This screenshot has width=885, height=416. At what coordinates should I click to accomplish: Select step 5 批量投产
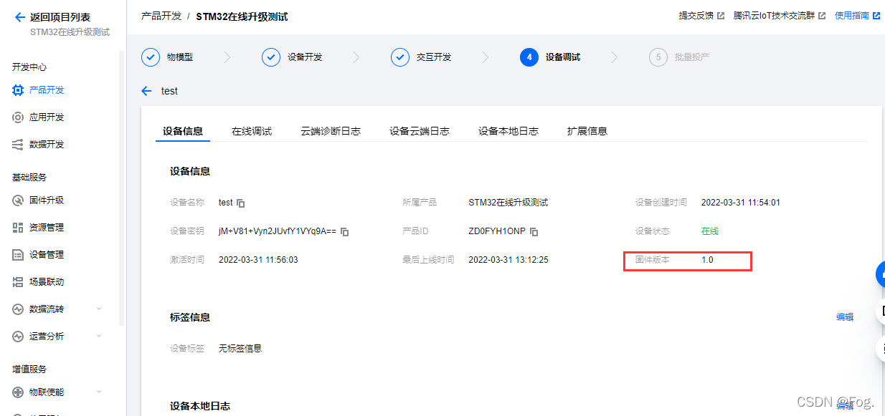[679, 57]
